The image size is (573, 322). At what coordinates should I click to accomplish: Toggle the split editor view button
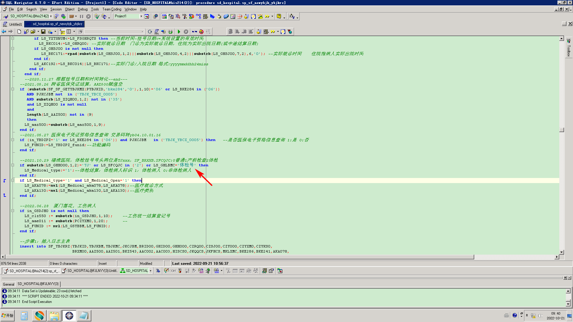(x=69, y=32)
